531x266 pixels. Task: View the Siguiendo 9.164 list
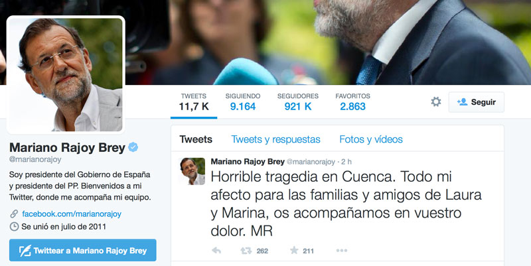click(x=243, y=102)
